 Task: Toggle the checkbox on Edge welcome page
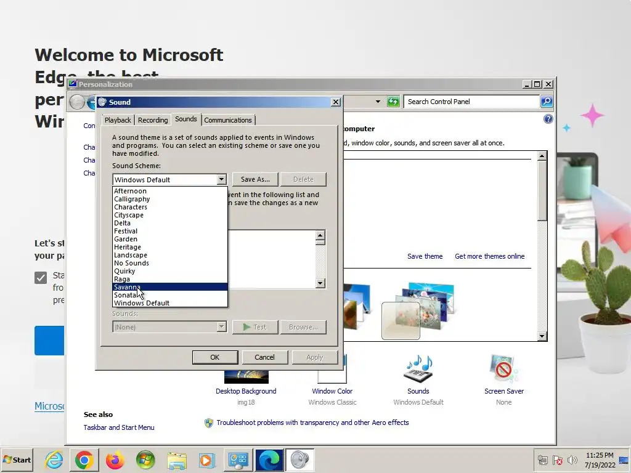(x=41, y=278)
